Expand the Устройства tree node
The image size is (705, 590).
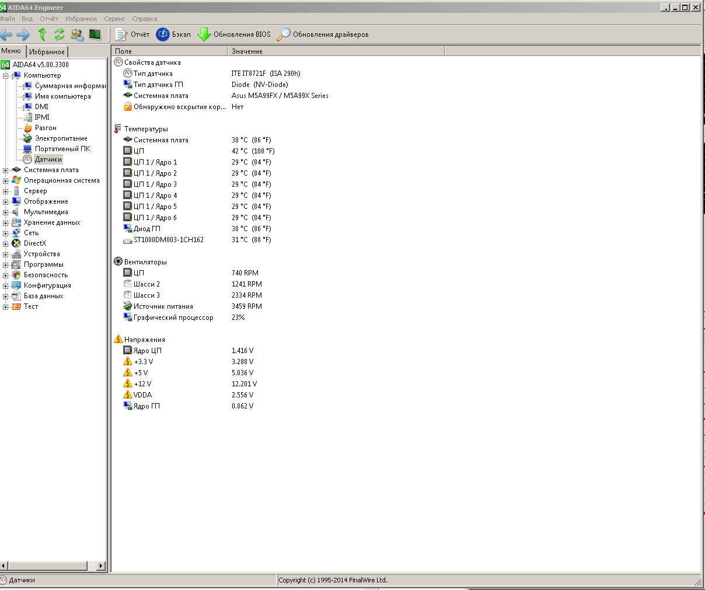5,254
